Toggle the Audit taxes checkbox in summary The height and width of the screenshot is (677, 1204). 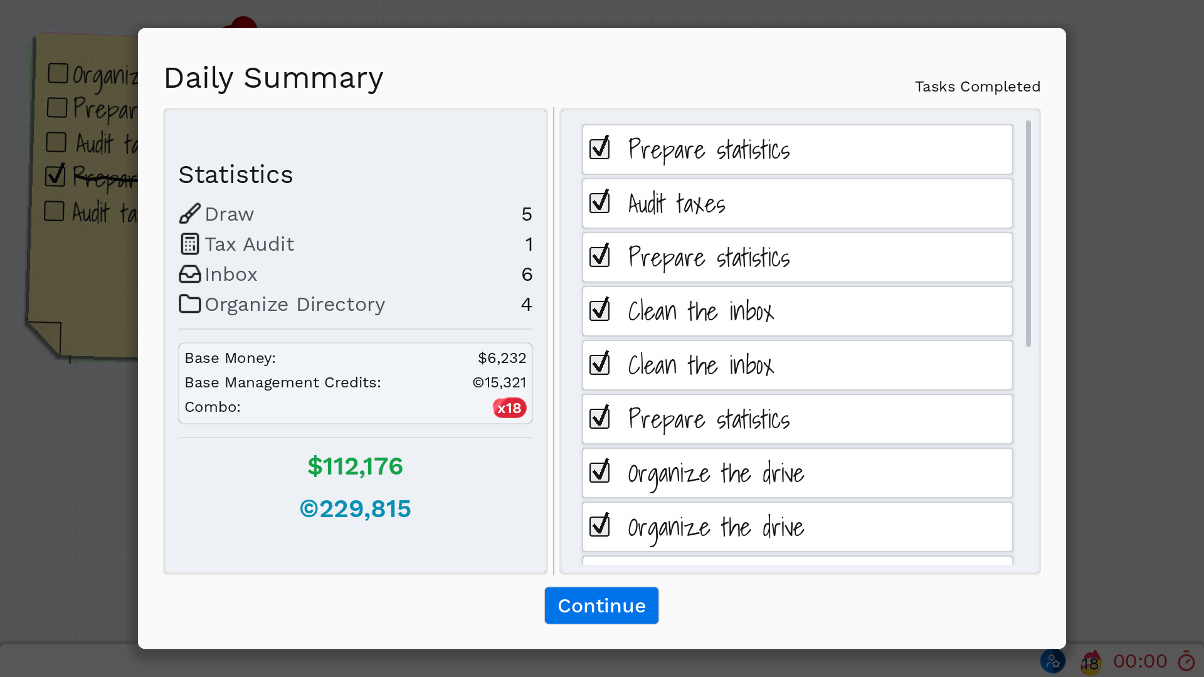point(599,202)
